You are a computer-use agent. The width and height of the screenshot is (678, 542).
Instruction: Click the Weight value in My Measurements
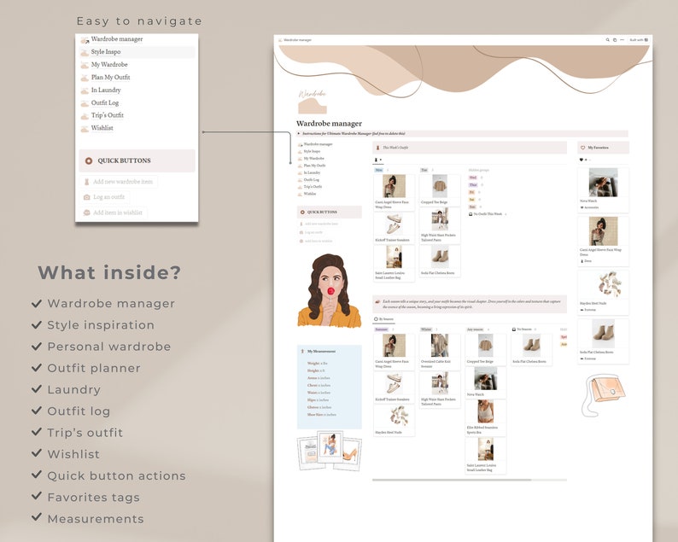tap(324, 364)
